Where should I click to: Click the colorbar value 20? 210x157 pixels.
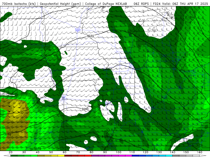point(10,152)
